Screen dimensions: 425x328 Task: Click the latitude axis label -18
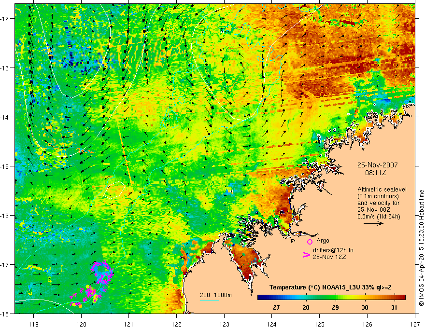point(5,314)
